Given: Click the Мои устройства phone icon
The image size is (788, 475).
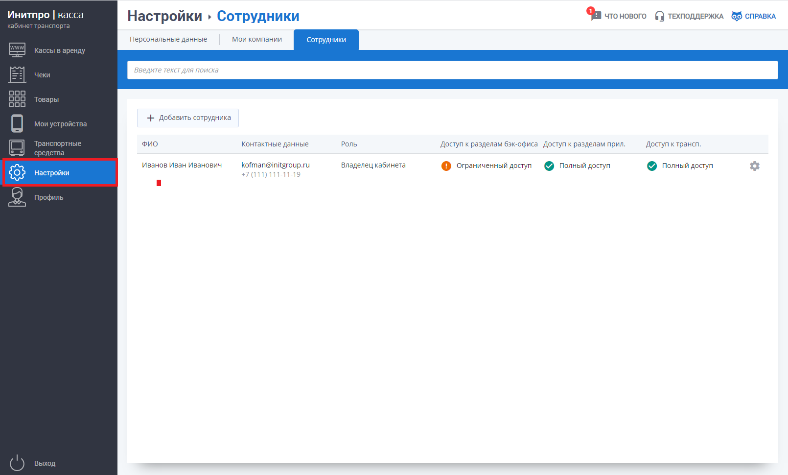Looking at the screenshot, I should tap(17, 123).
